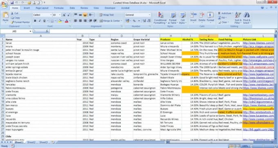Apply top vertical alignment
Screen dimensions: 278x148
[x=76, y=15]
